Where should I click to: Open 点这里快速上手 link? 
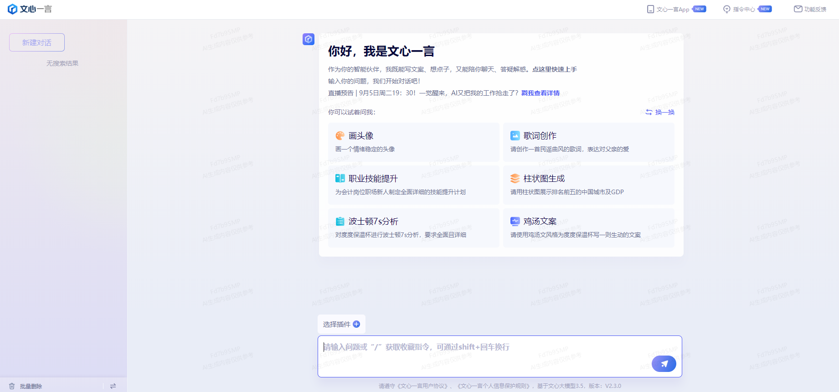555,69
